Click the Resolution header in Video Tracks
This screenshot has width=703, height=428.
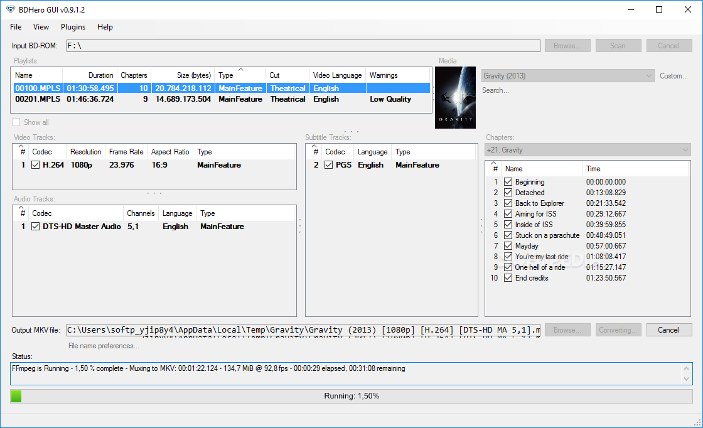coord(85,152)
